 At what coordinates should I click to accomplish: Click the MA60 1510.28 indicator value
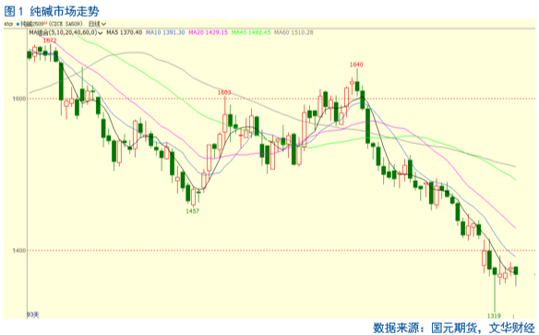(x=293, y=32)
